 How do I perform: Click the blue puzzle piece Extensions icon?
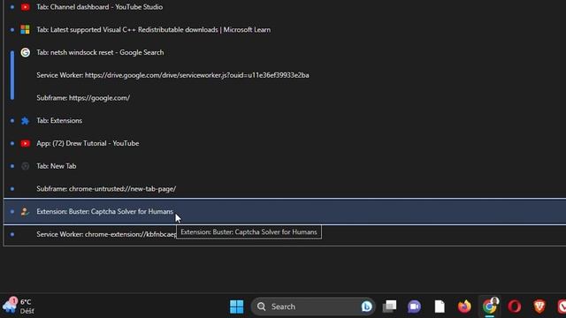pos(26,121)
